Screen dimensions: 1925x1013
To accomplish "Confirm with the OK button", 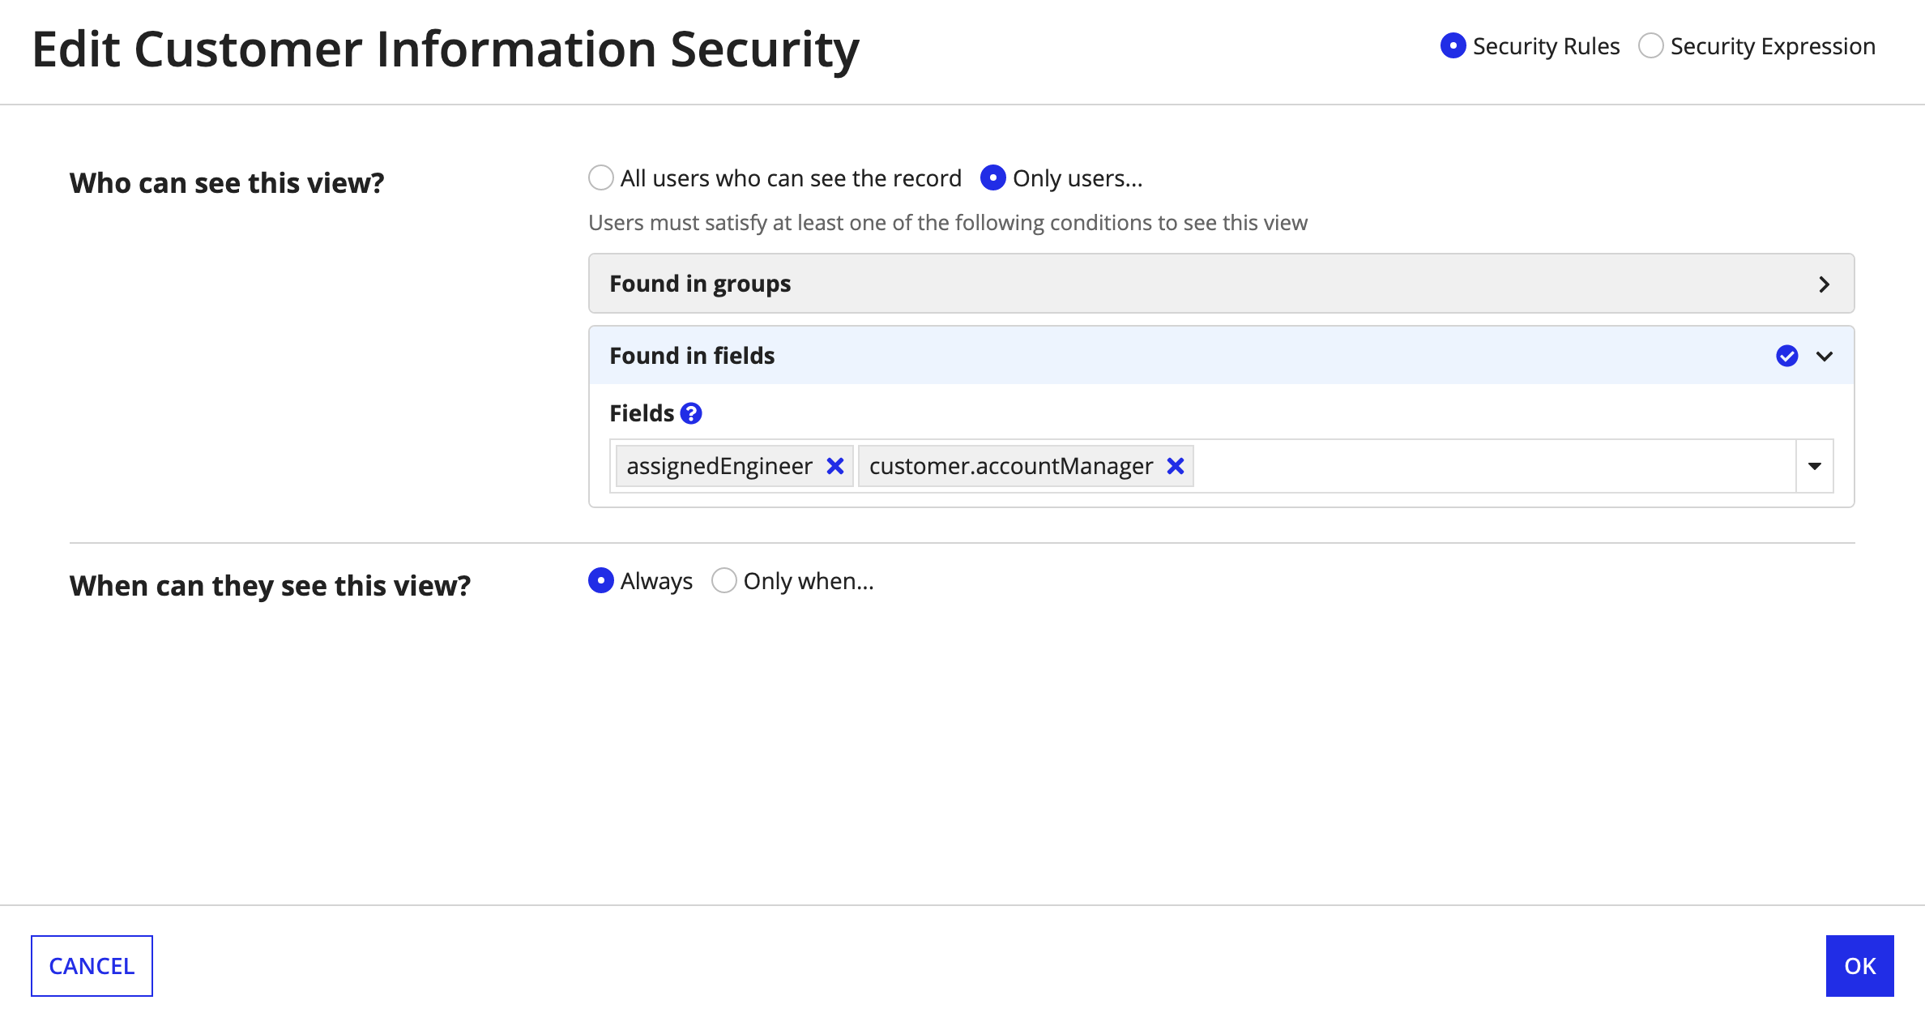I will click(1860, 966).
